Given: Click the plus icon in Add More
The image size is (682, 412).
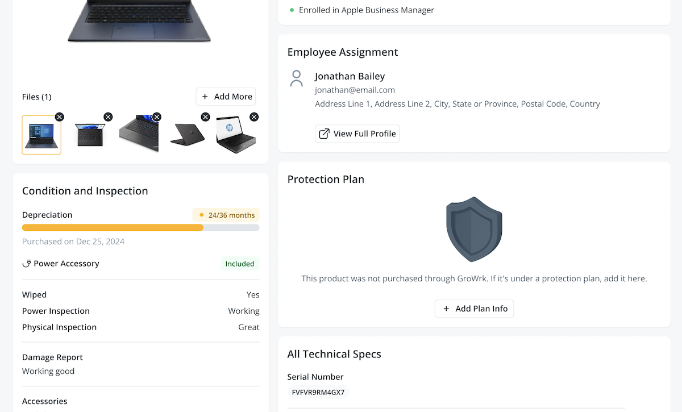Looking at the screenshot, I should point(205,97).
